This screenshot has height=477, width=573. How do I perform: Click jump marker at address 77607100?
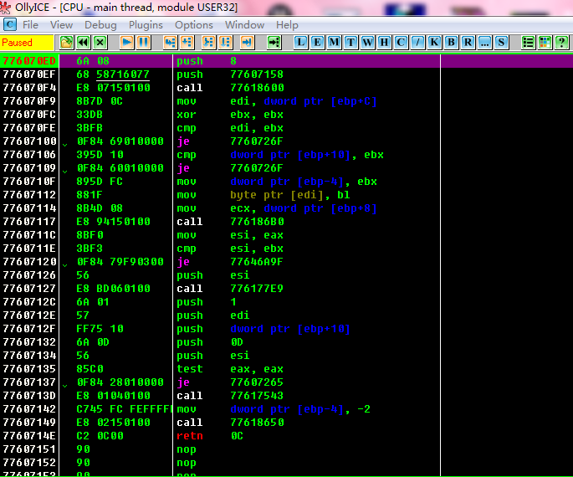click(x=64, y=144)
